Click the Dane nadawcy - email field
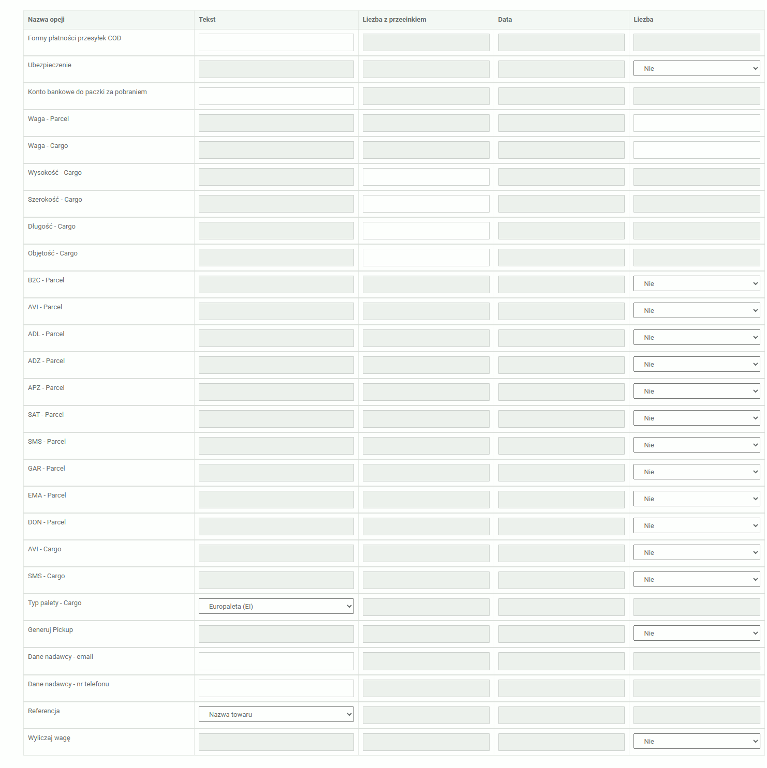 [276, 661]
